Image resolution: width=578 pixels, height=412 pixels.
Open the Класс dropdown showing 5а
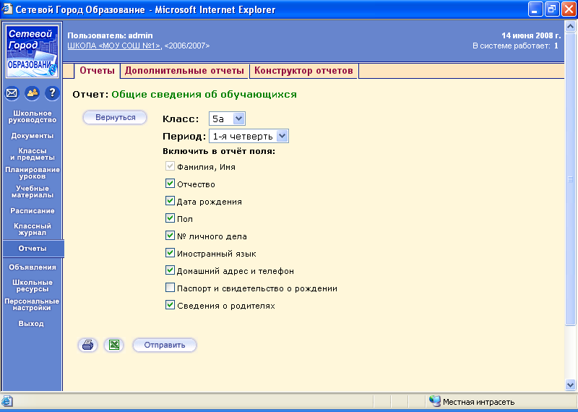[227, 119]
